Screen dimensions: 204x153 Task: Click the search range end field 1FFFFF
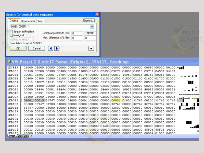[90, 33]
